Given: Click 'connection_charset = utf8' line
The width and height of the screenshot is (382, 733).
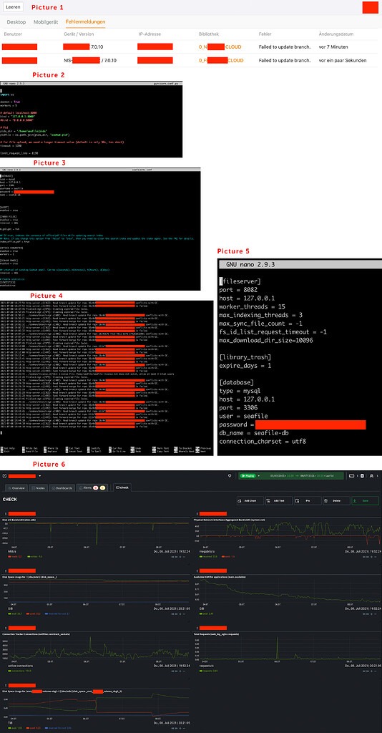Looking at the screenshot, I should coord(263,441).
